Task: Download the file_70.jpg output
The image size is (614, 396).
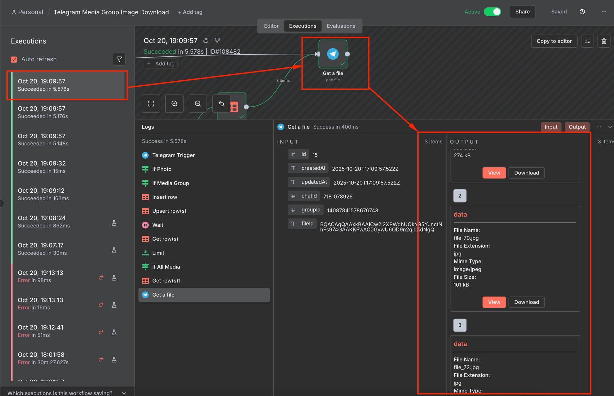Action: 526,302
